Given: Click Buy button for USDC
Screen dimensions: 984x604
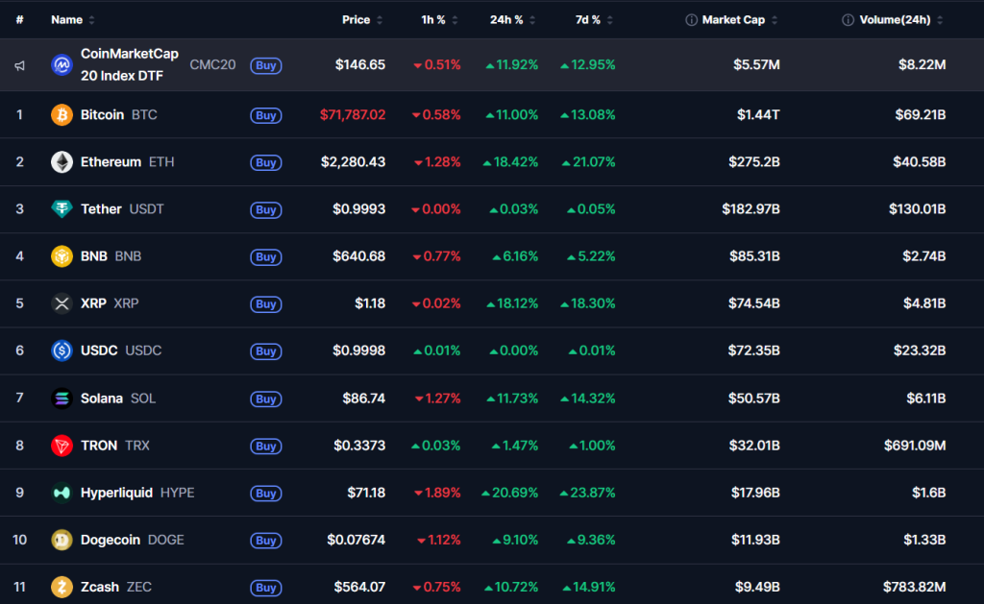Looking at the screenshot, I should pos(266,351).
